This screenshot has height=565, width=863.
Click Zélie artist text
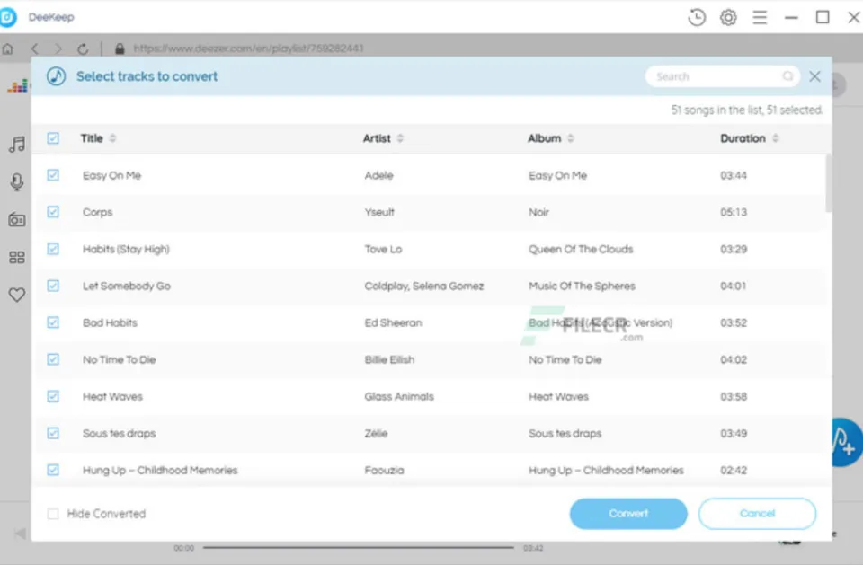[x=376, y=434]
